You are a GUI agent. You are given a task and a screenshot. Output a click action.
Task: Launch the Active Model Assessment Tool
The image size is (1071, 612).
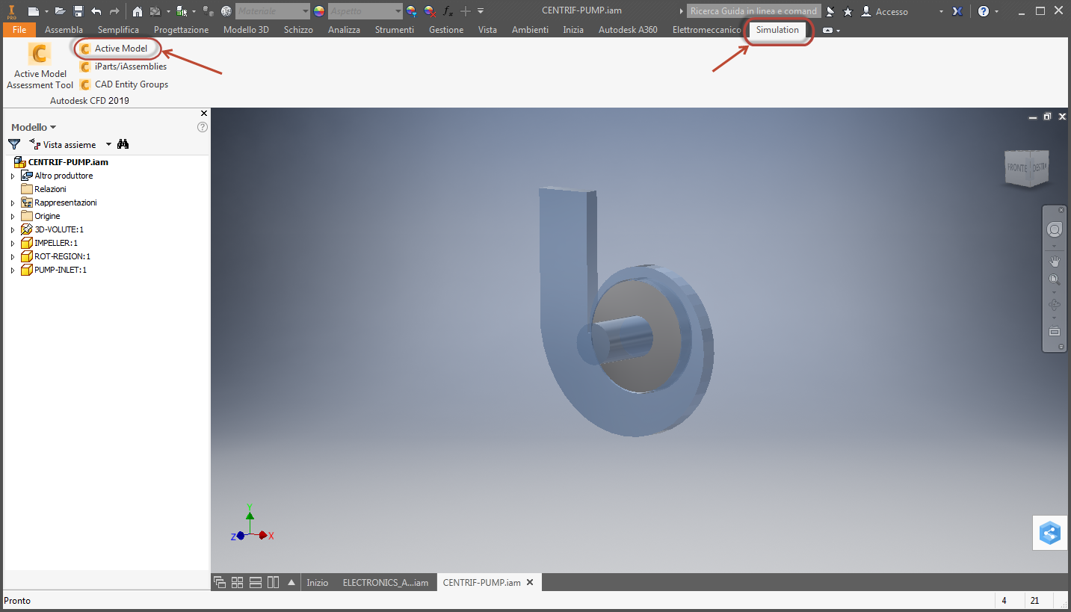pos(40,66)
